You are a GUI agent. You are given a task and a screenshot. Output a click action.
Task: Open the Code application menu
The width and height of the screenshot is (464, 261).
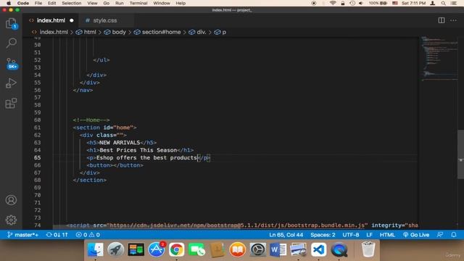click(x=22, y=3)
